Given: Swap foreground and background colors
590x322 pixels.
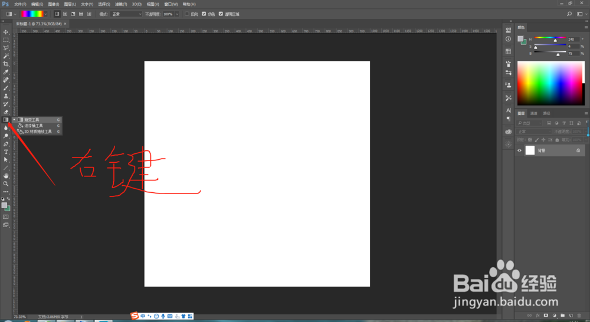Looking at the screenshot, I should click(x=8, y=199).
